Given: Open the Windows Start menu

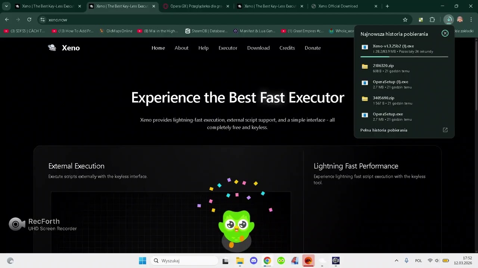Looking at the screenshot, I should pos(142,261).
